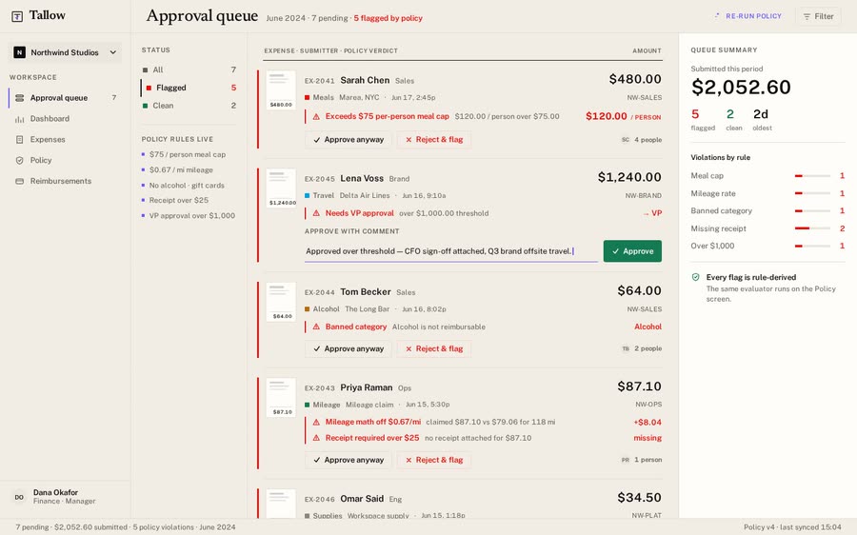Select the Clean status filter
This screenshot has width=857, height=535.
(189, 106)
